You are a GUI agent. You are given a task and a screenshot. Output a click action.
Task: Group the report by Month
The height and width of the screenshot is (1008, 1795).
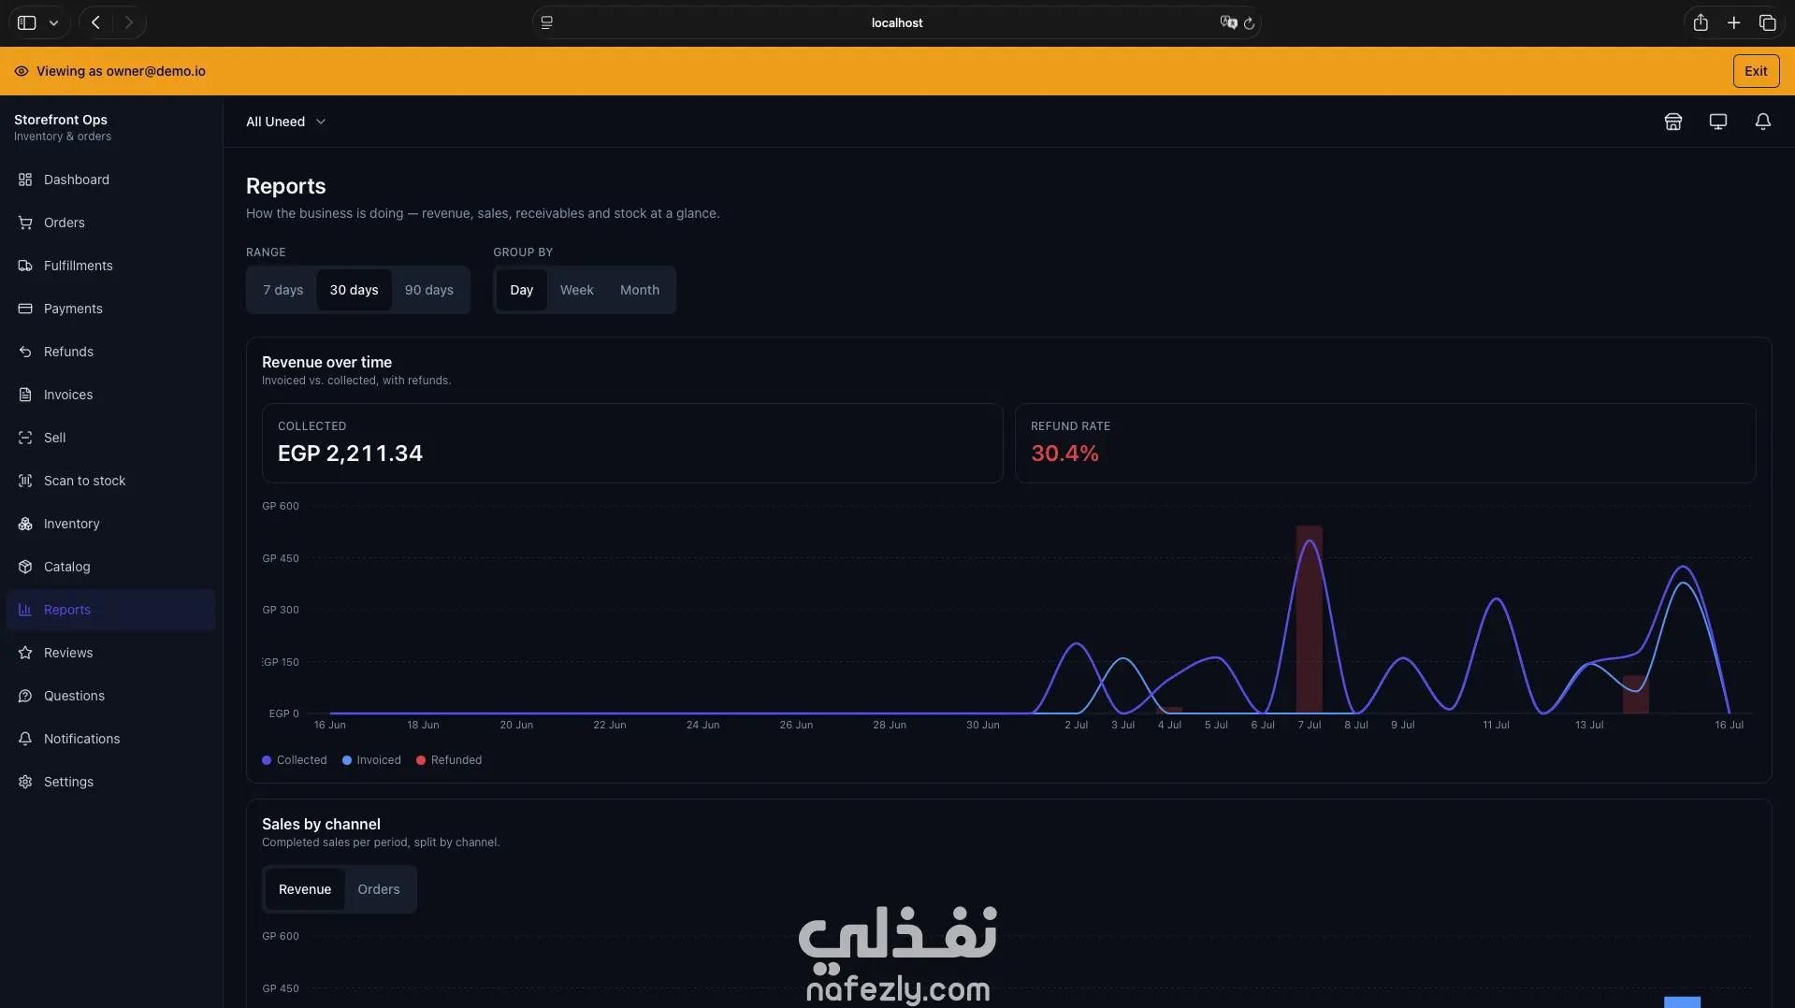click(x=640, y=290)
